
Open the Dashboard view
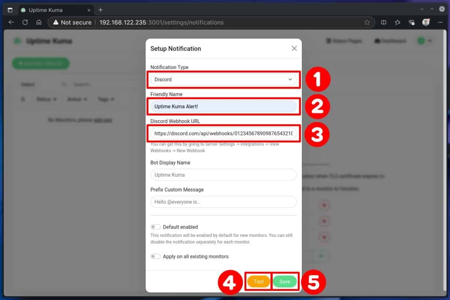(390, 41)
